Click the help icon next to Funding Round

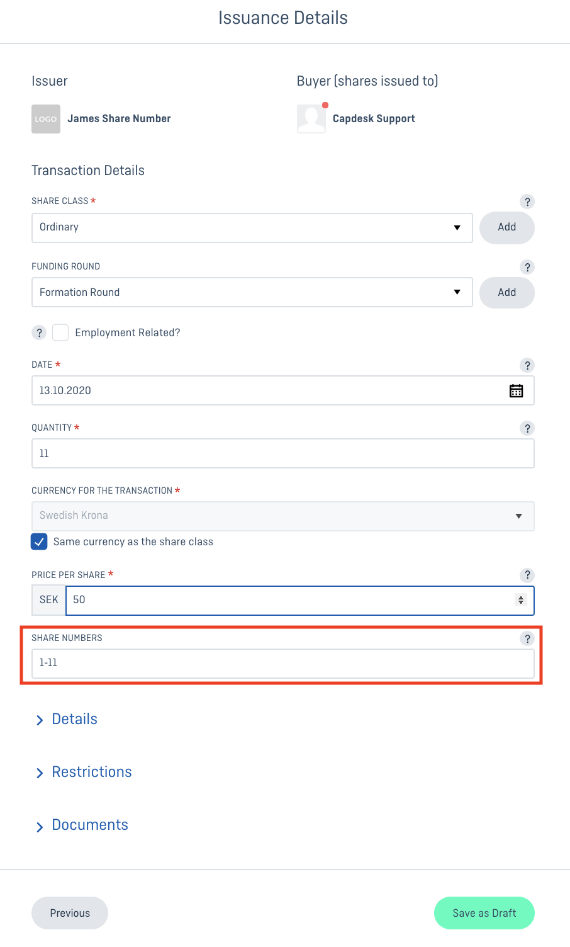coord(527,267)
